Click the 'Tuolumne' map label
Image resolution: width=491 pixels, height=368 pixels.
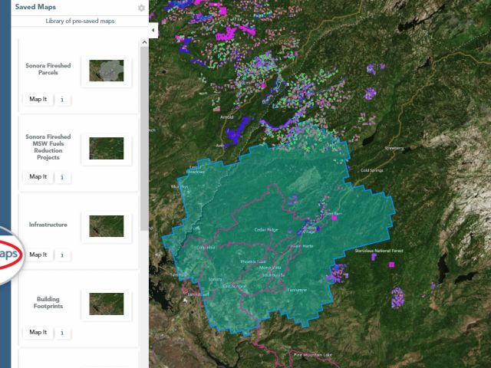tap(297, 290)
